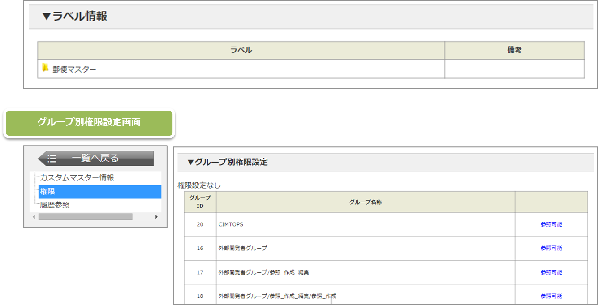This screenshot has height=305, width=598.
Task: Click the sidebar scrollbar right arrow
Action: pyautogui.click(x=156, y=217)
